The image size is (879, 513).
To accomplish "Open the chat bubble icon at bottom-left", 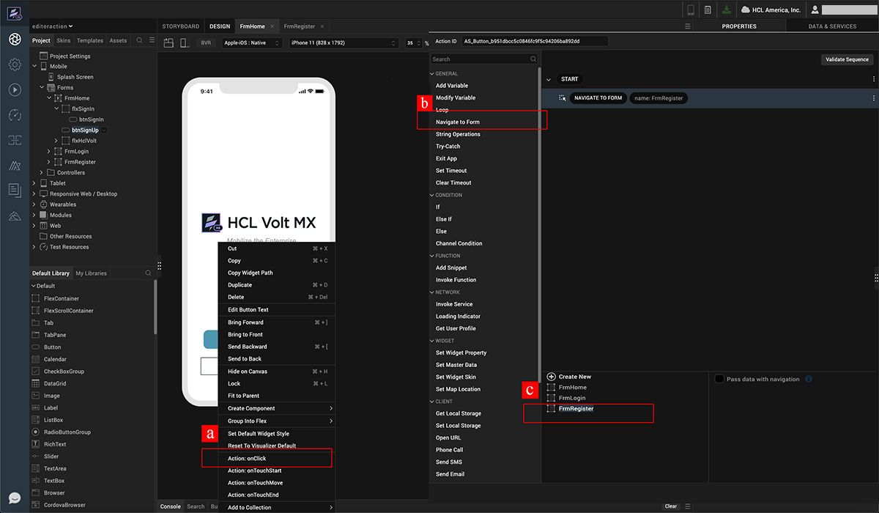I will click(x=15, y=498).
